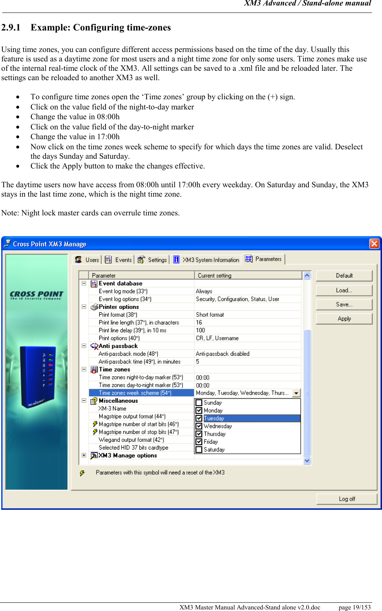Viewport: 382px width, 611px height.
Task: Select the Parameters tab
Action: [x=264, y=259]
